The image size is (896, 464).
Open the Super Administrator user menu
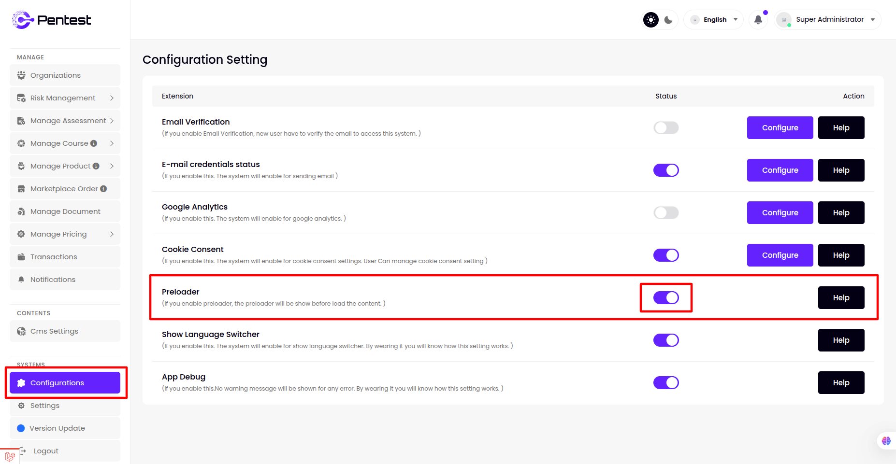click(829, 20)
